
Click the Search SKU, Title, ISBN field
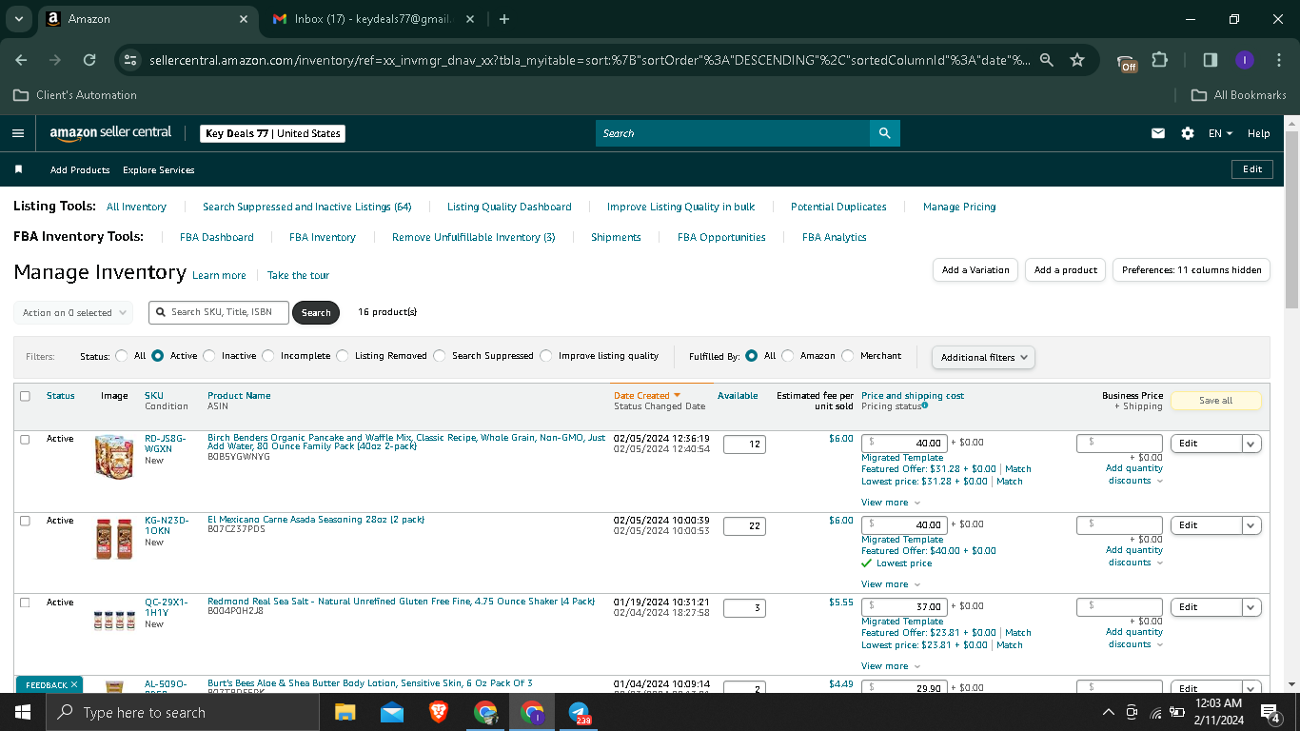pyautogui.click(x=219, y=312)
